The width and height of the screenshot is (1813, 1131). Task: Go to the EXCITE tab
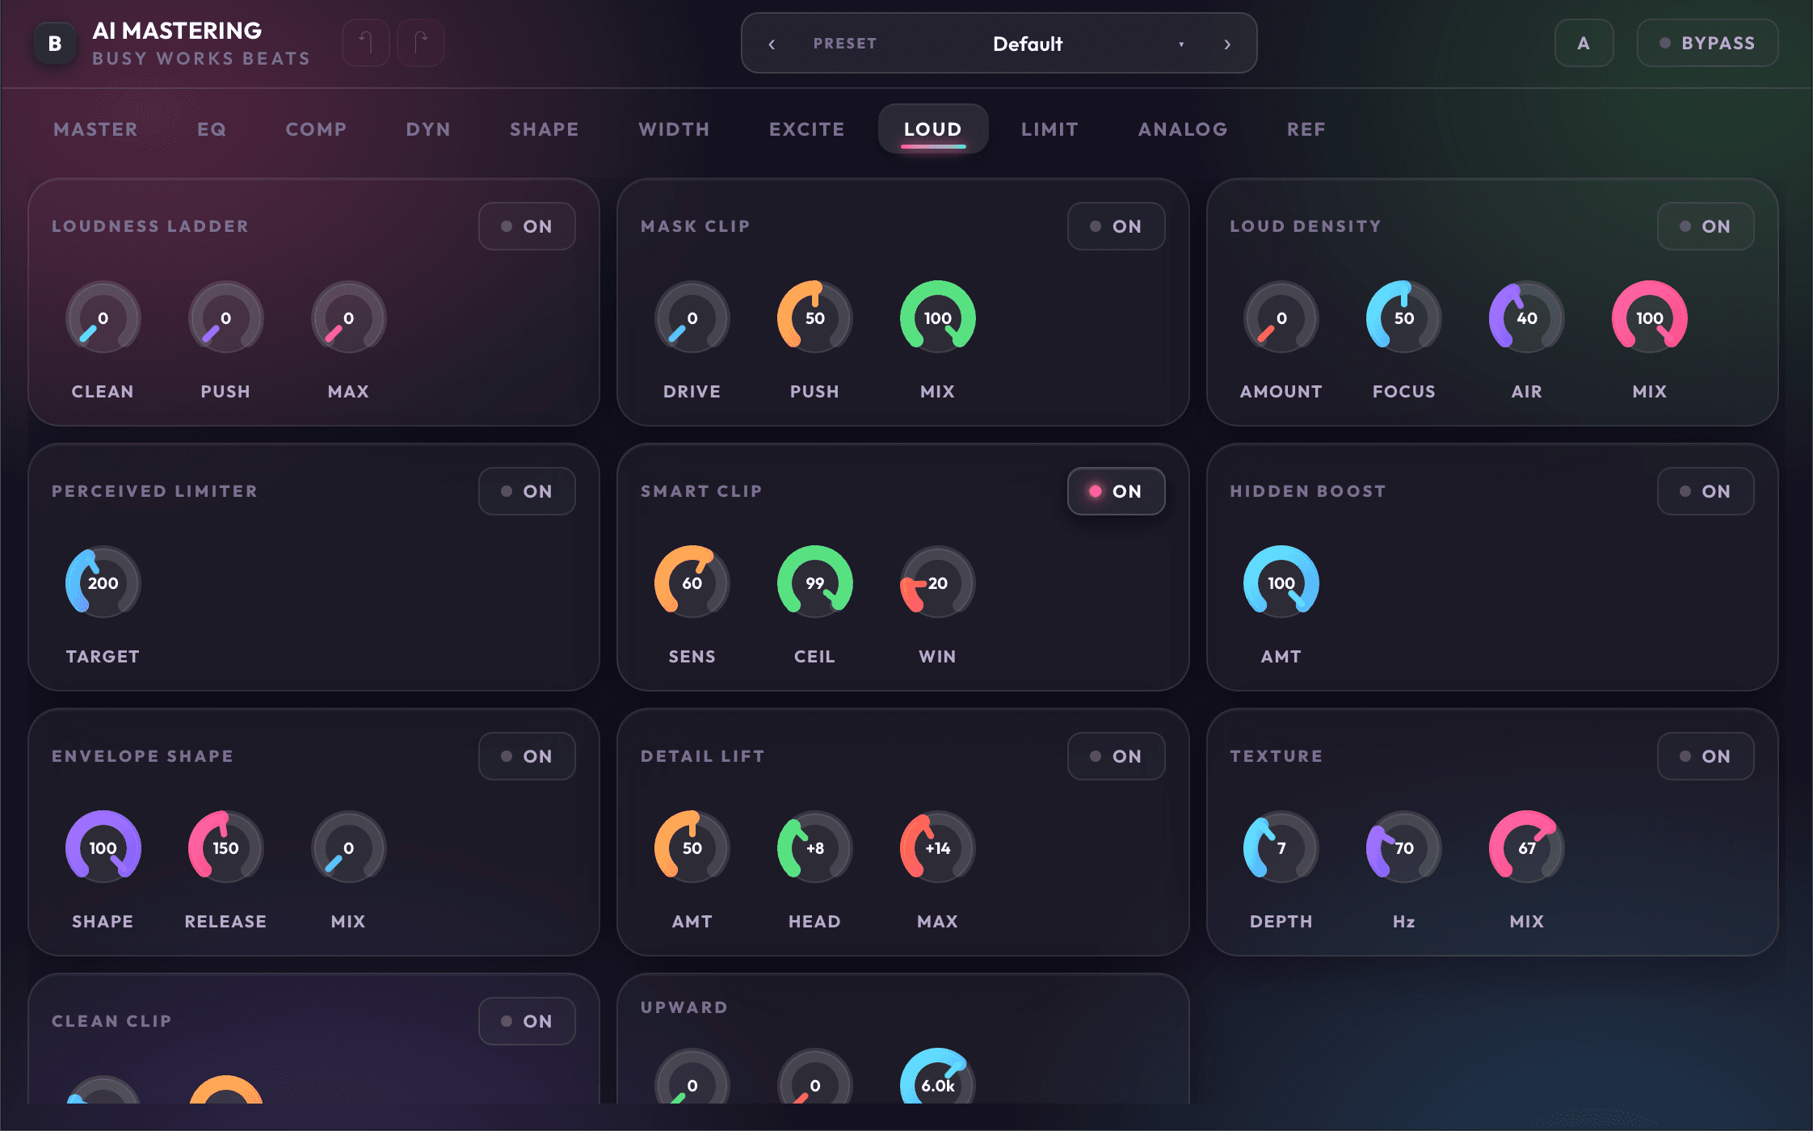806,129
